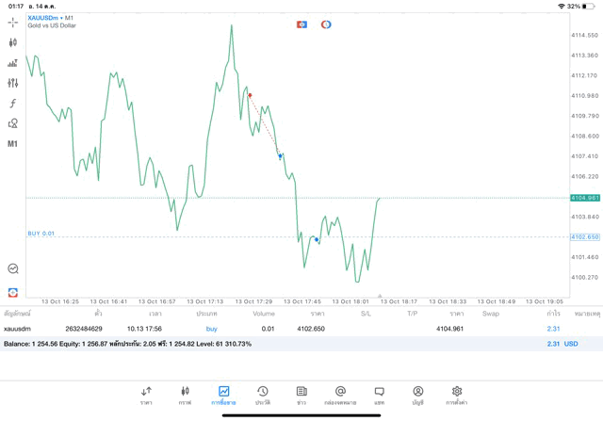Open the indicators list icon

(x=13, y=63)
